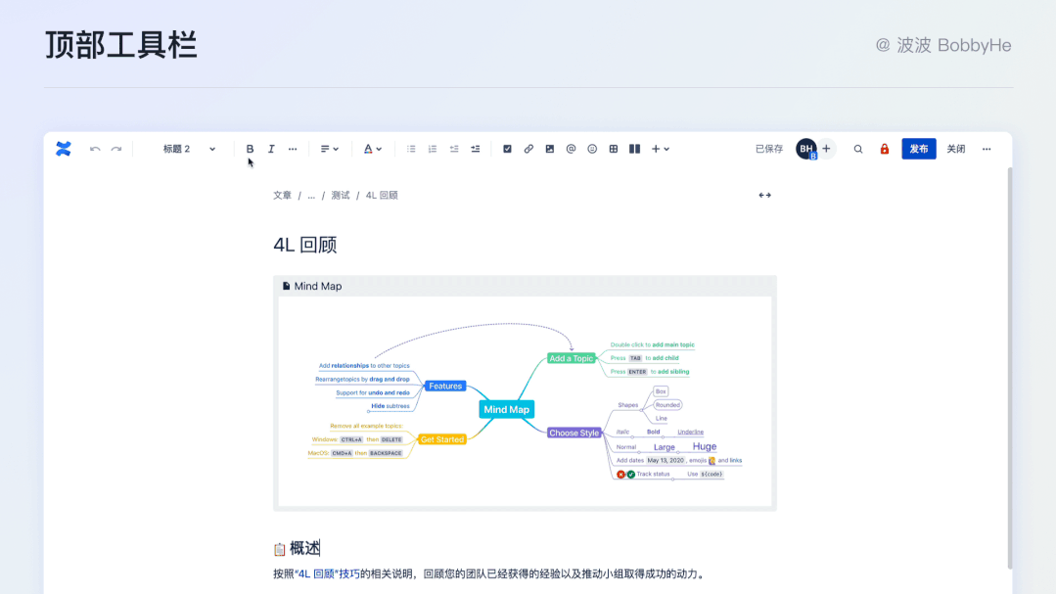This screenshot has width=1056, height=594.
Task: Open page restrictions lock icon
Action: [x=885, y=149]
